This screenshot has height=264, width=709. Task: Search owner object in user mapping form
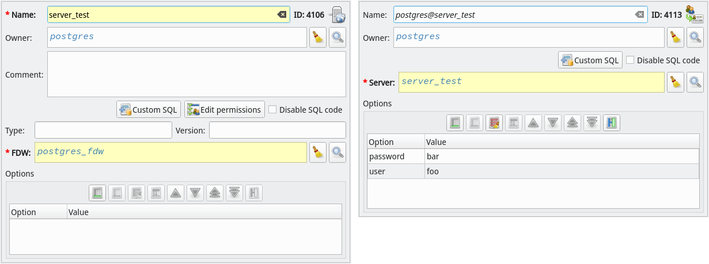695,37
